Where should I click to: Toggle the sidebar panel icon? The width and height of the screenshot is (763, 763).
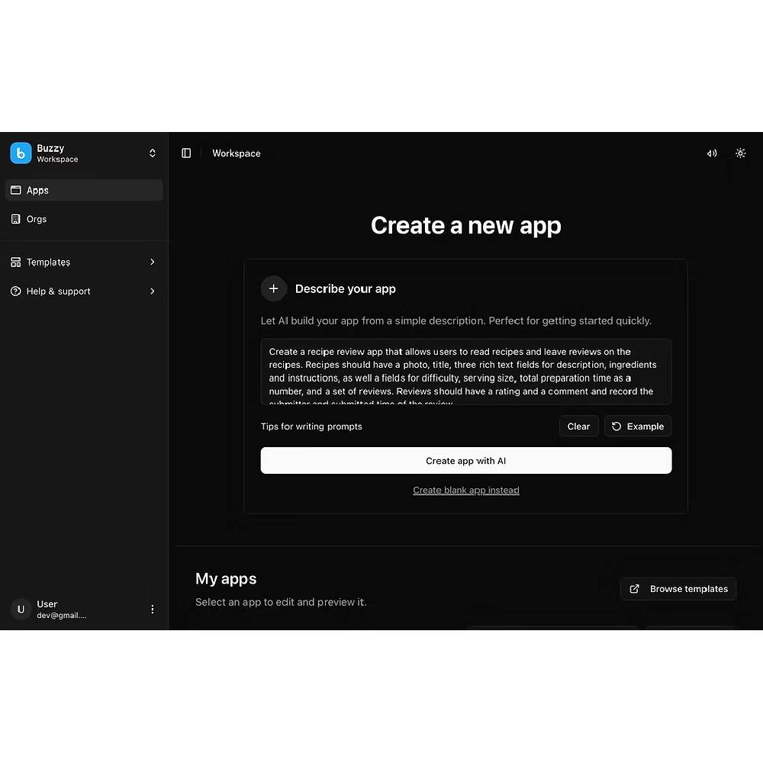coord(186,153)
